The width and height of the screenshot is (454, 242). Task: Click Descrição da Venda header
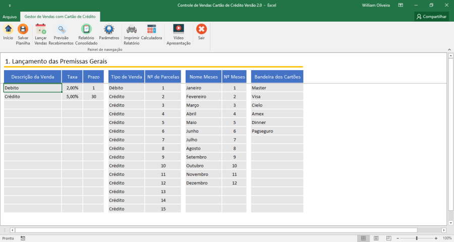click(33, 77)
